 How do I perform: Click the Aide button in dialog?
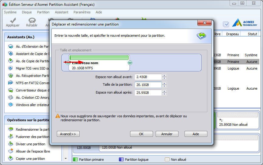coord(196,134)
